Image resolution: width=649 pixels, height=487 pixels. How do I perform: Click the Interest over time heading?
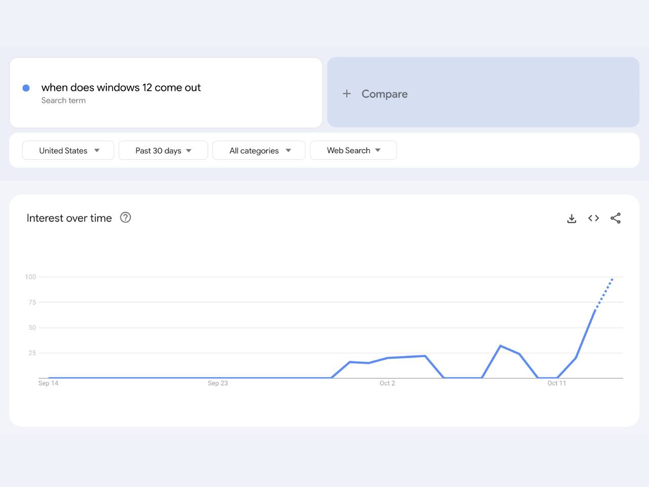coord(69,218)
